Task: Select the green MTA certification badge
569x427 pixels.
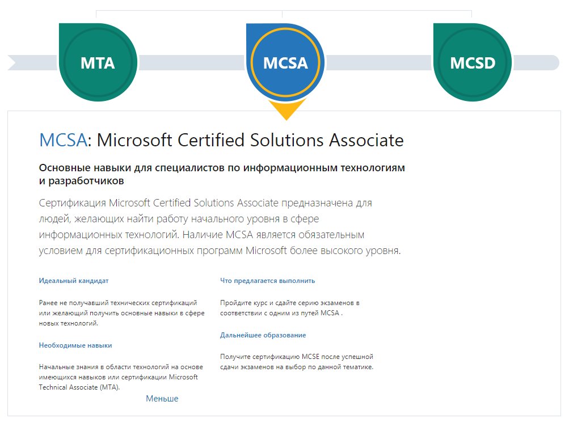Action: (98, 63)
